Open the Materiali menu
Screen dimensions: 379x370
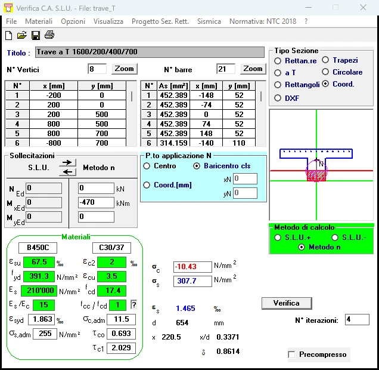click(39, 21)
